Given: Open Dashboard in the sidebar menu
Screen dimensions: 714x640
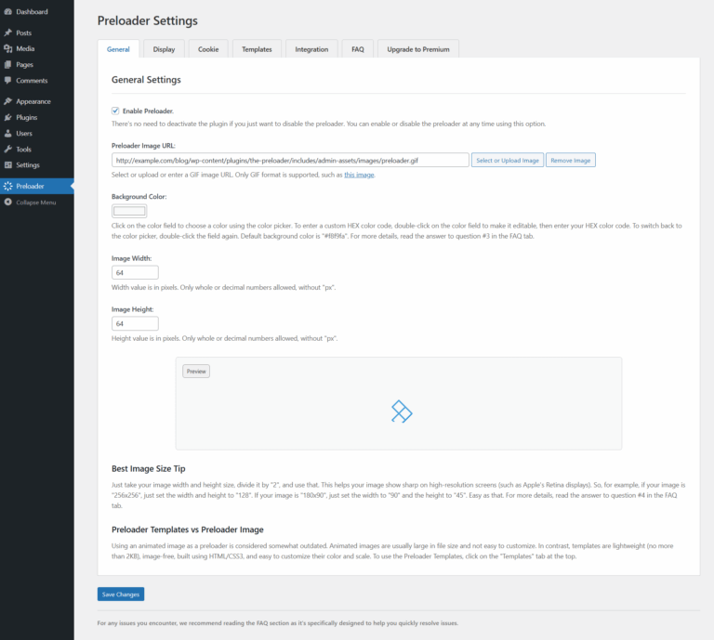Looking at the screenshot, I should [x=37, y=12].
